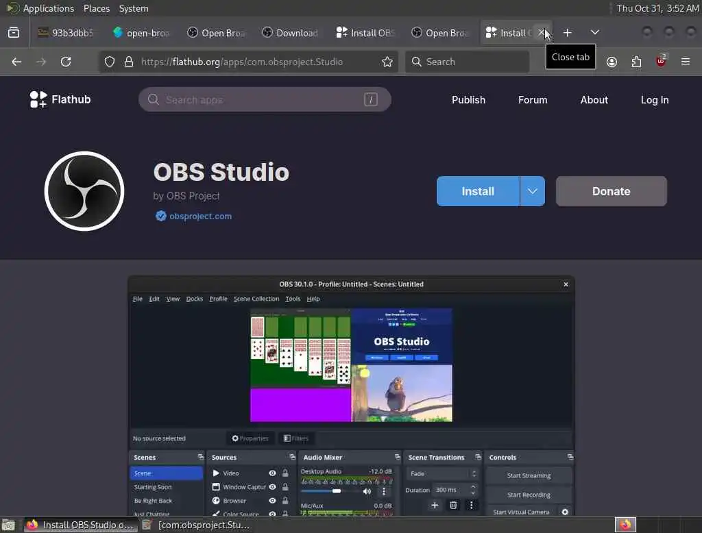
Task: Open the tracking protection shield icon
Action: (110, 62)
